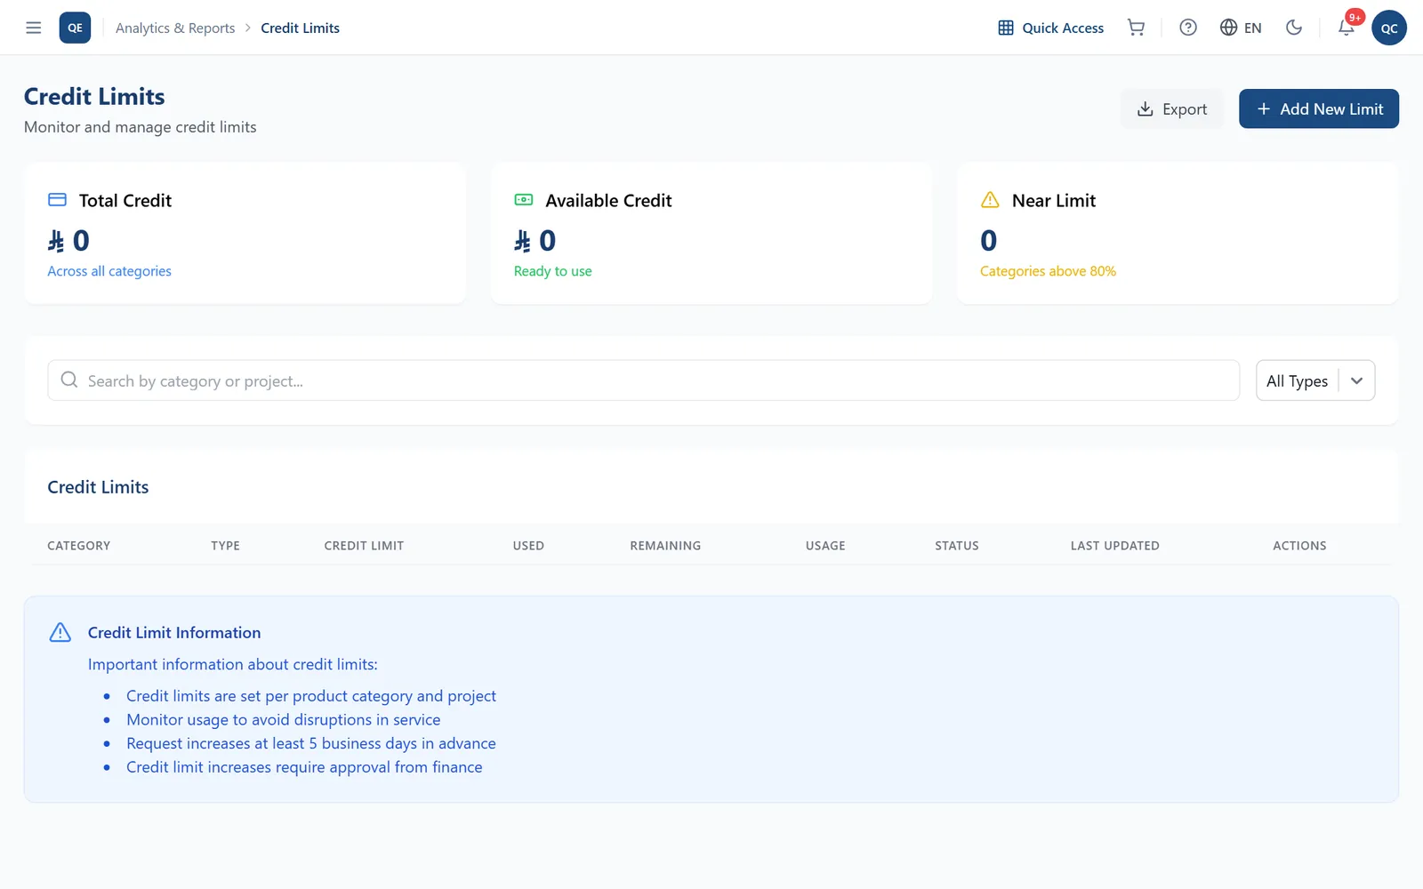Image resolution: width=1423 pixels, height=889 pixels.
Task: Focus the search by category field
Action: click(x=643, y=380)
